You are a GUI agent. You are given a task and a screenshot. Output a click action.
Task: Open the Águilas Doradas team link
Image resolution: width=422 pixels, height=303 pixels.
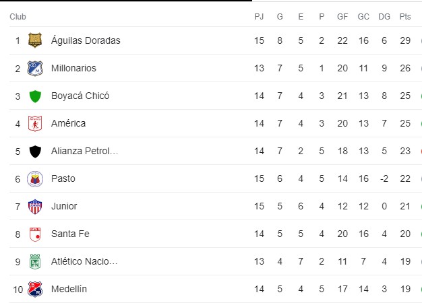click(86, 40)
